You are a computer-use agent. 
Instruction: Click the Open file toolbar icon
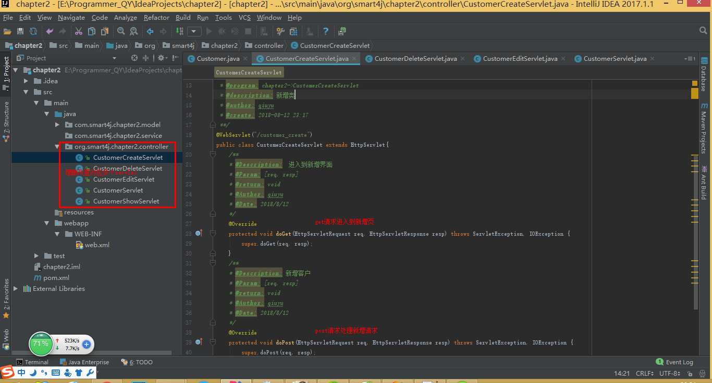pyautogui.click(x=8, y=31)
